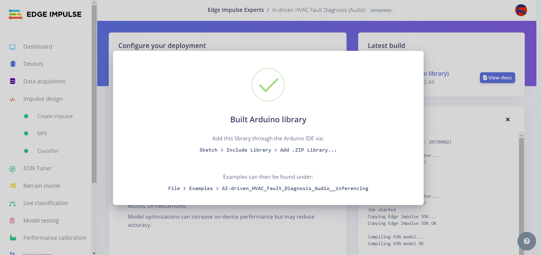This screenshot has width=542, height=255.
Task: Click the sidebar scroll down arrow
Action: coord(94,253)
